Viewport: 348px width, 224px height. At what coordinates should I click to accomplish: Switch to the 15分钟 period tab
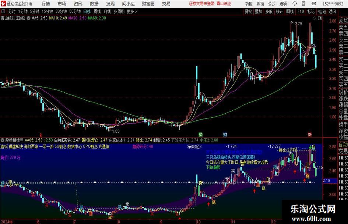coord(48,11)
